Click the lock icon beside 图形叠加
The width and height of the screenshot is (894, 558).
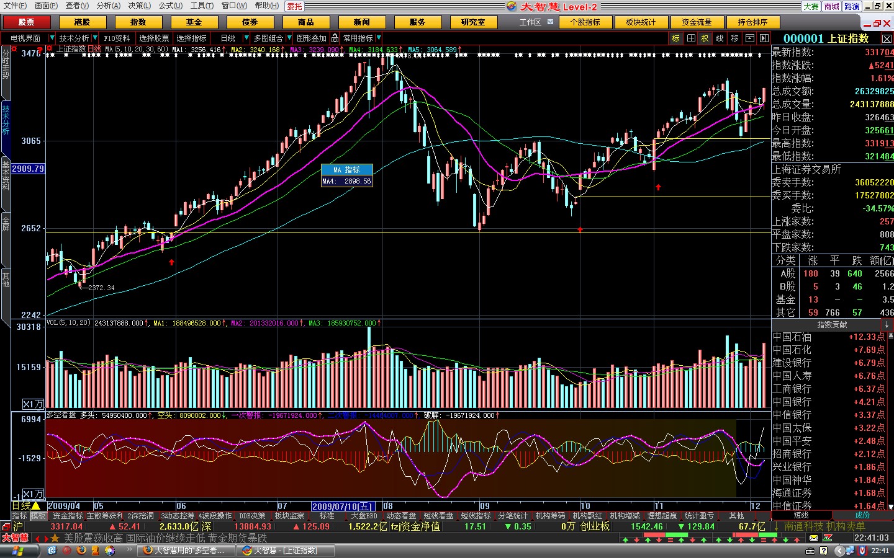(335, 38)
